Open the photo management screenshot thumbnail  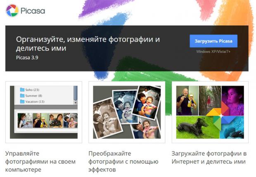coord(44,112)
